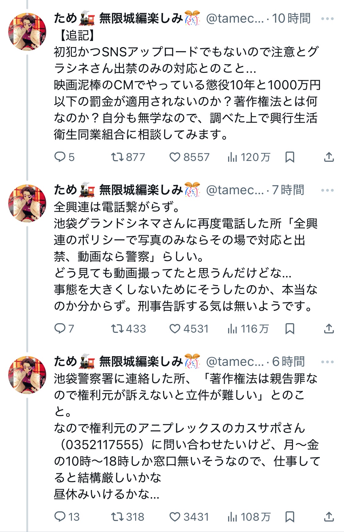Bookmark the 6時間 post
This screenshot has width=344, height=532.
(x=290, y=517)
